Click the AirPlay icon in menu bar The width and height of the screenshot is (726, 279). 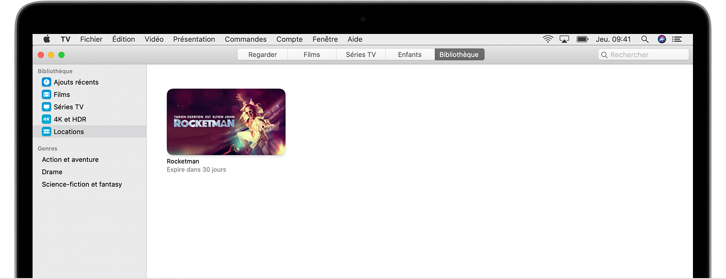(564, 40)
